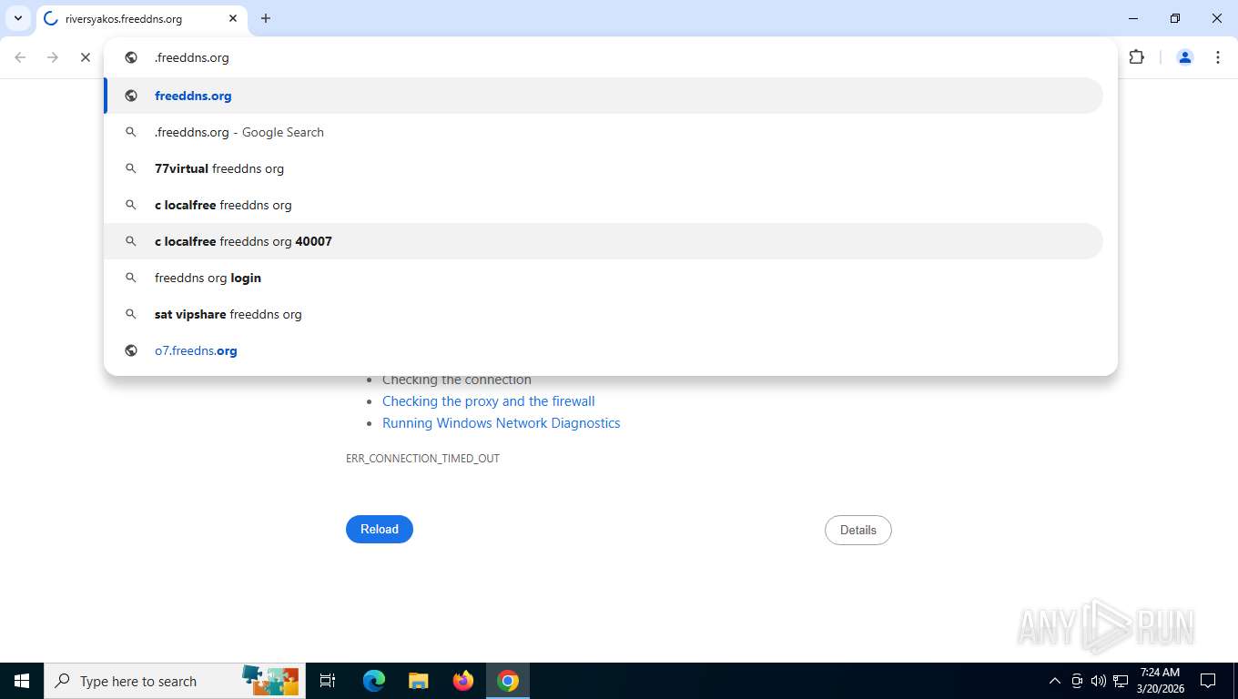Click the address bar text .freeddns.org
1238x699 pixels.
[192, 57]
